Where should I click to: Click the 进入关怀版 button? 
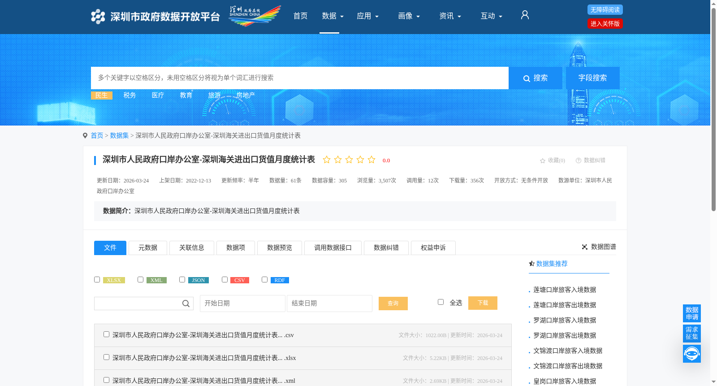(x=605, y=24)
